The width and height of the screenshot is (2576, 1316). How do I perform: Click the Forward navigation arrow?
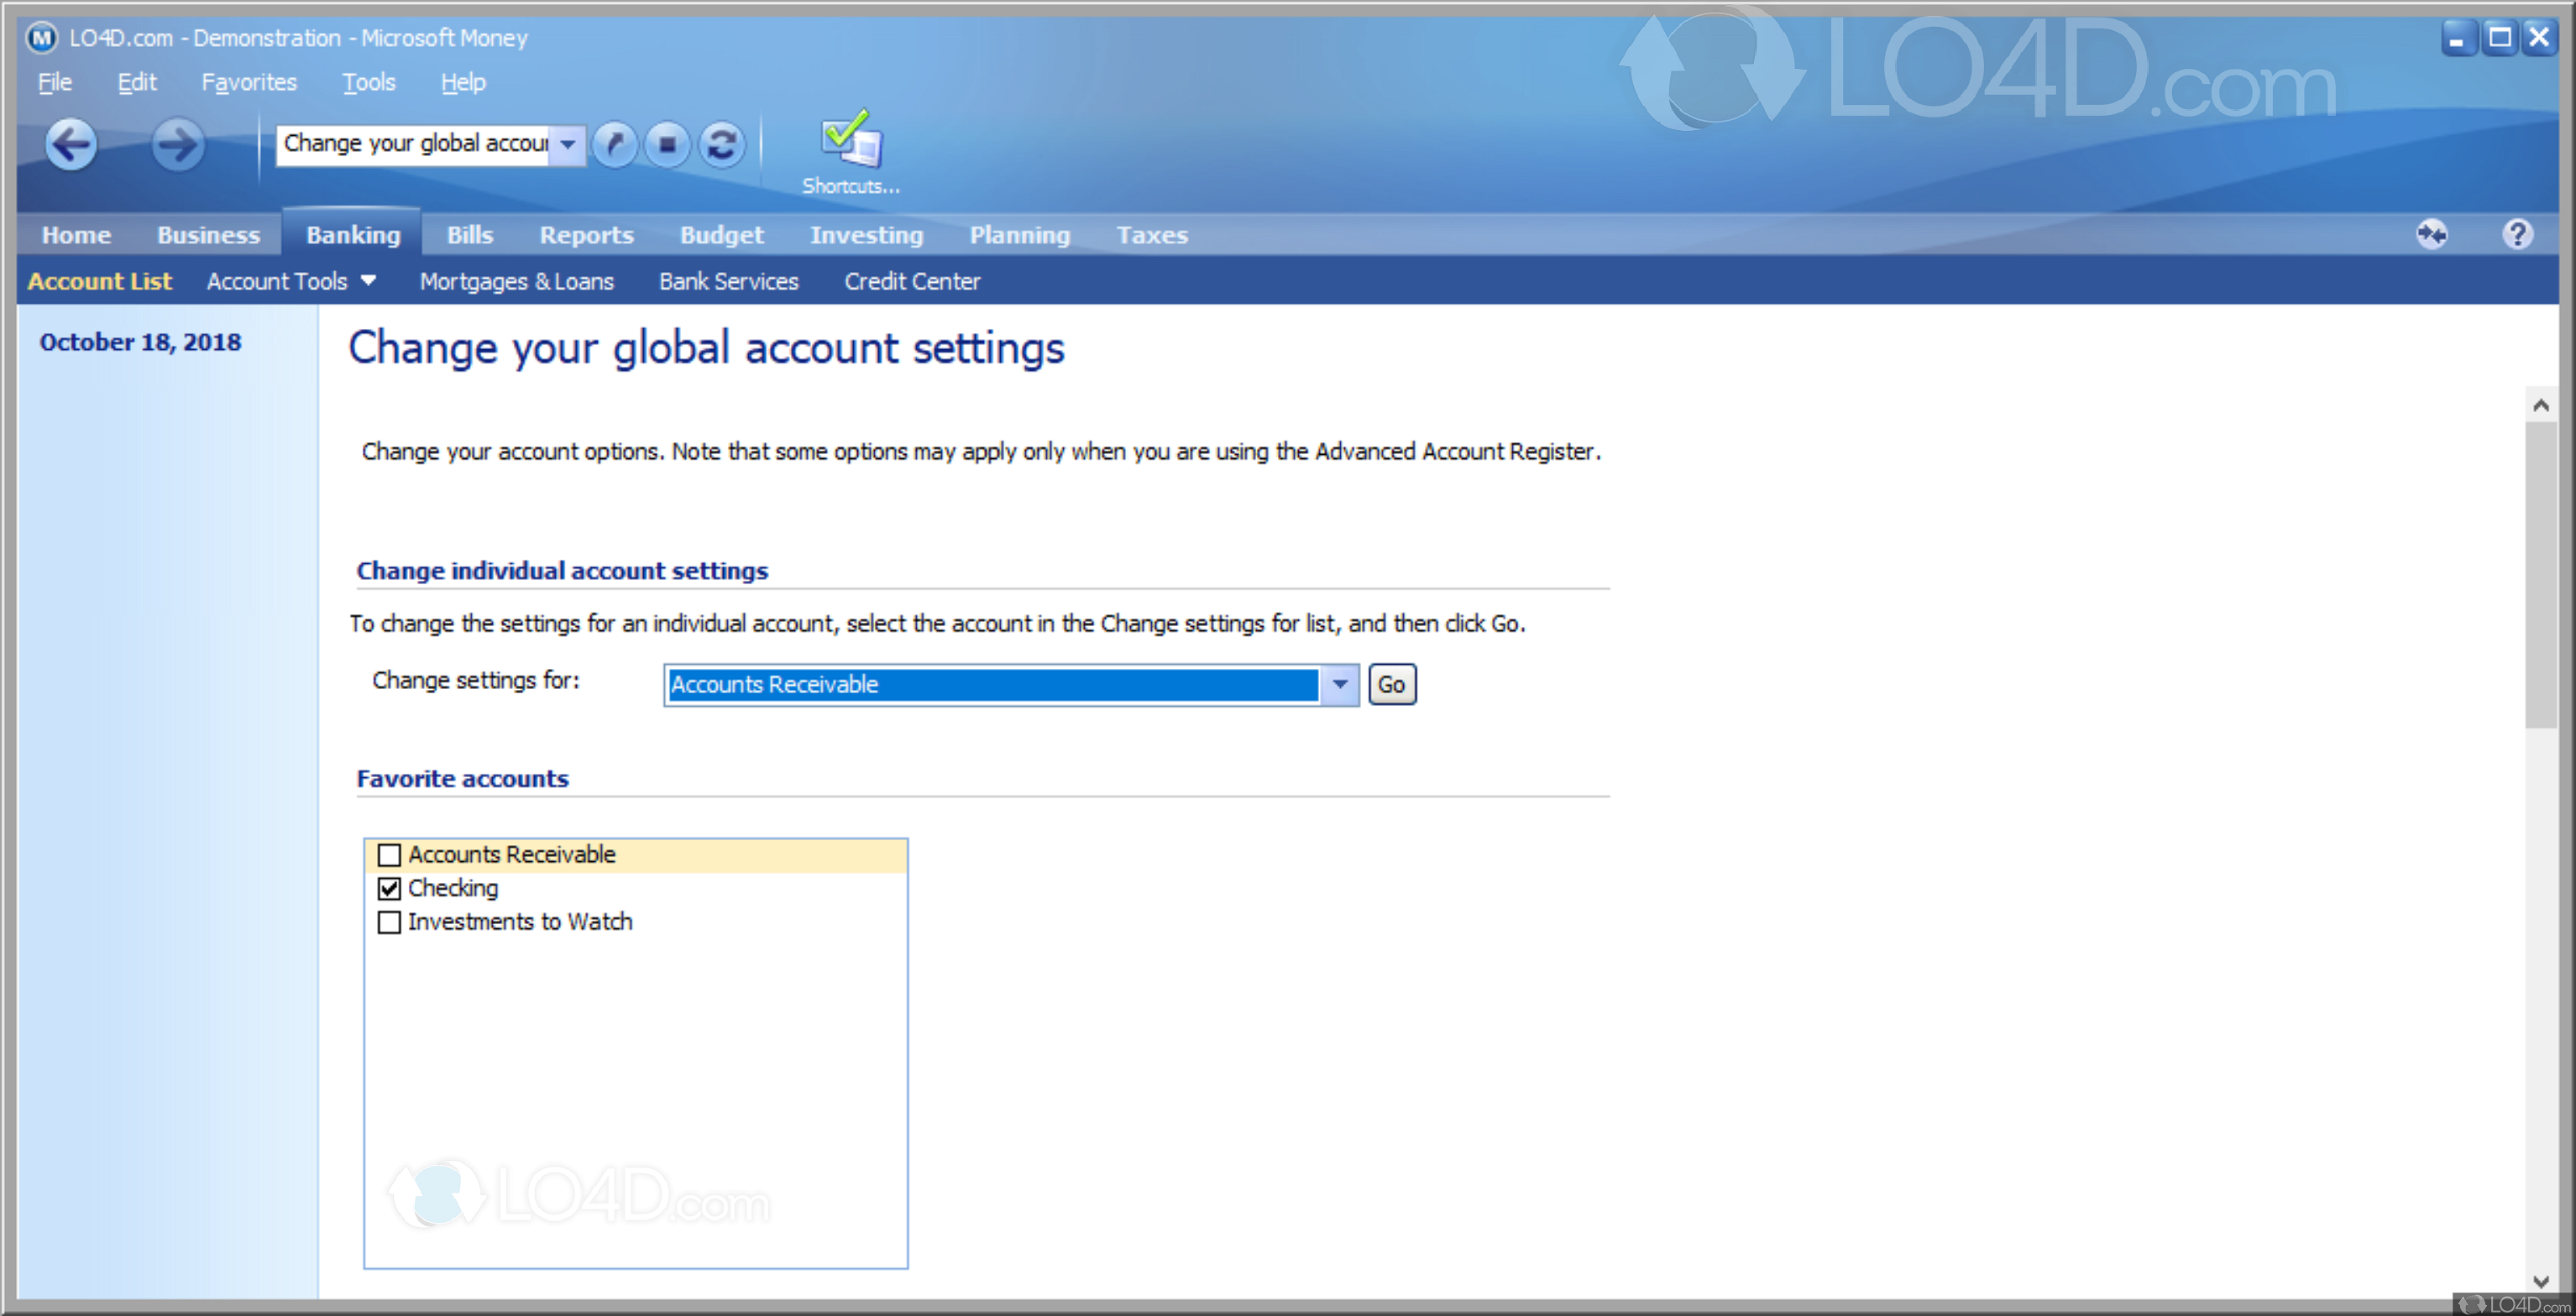click(177, 145)
